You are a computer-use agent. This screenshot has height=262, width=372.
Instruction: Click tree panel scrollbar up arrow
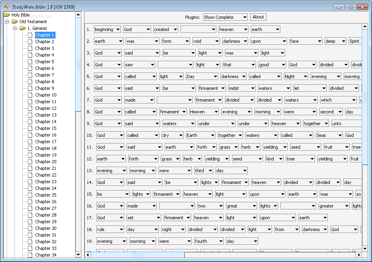tap(78, 15)
